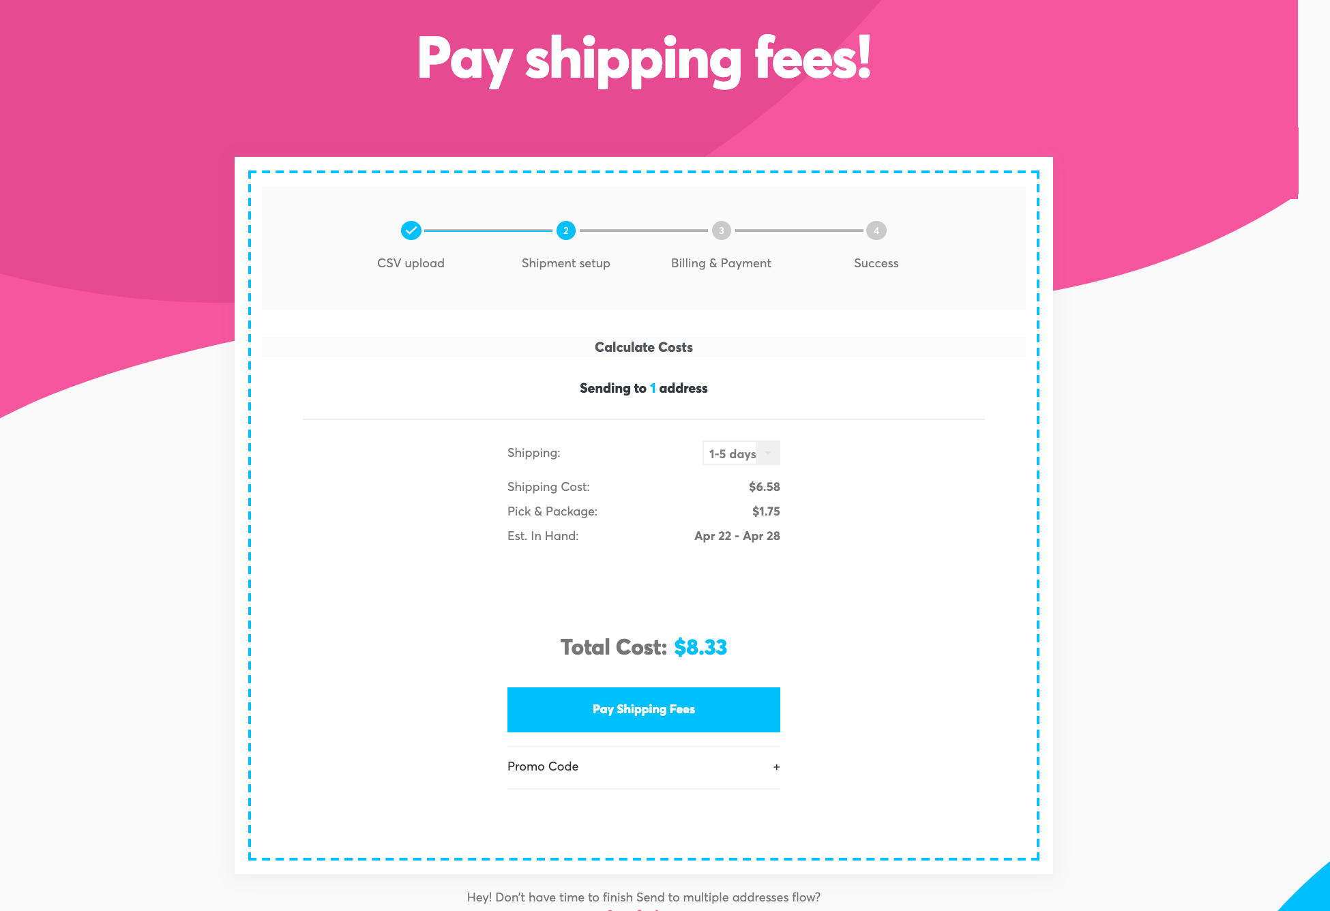The image size is (1330, 911).
Task: Click the blue "1" address count
Action: (653, 389)
